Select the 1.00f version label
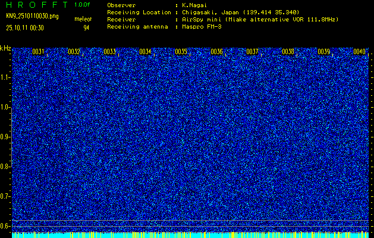The width and height of the screenshot is (374, 238). point(82,4)
